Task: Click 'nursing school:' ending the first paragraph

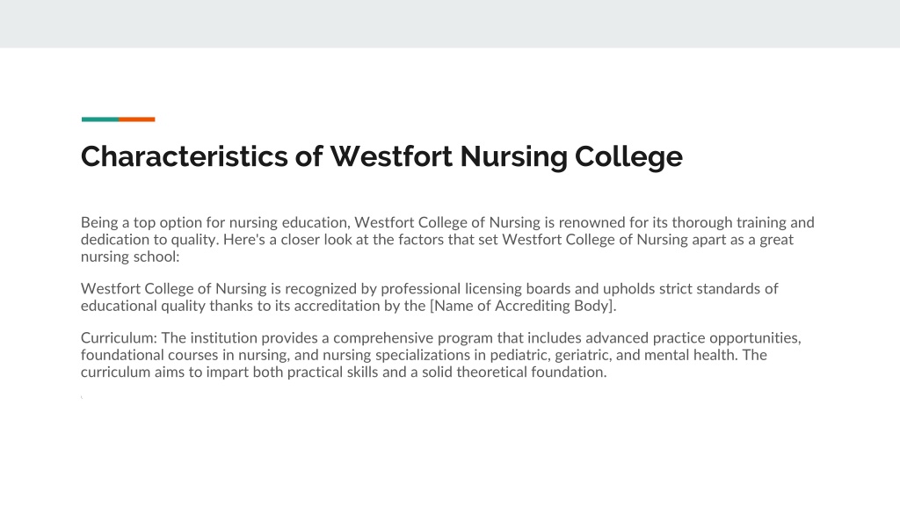Action: (x=130, y=257)
